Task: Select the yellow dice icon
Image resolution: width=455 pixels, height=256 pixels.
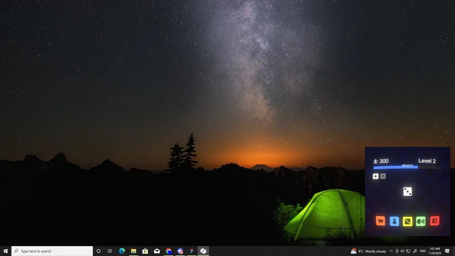Action: click(407, 221)
